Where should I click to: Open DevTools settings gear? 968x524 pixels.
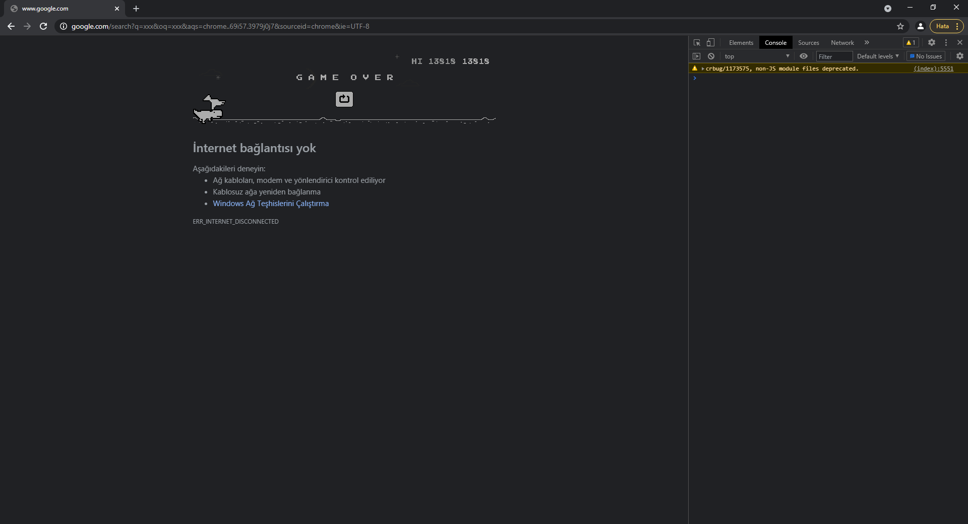932,42
